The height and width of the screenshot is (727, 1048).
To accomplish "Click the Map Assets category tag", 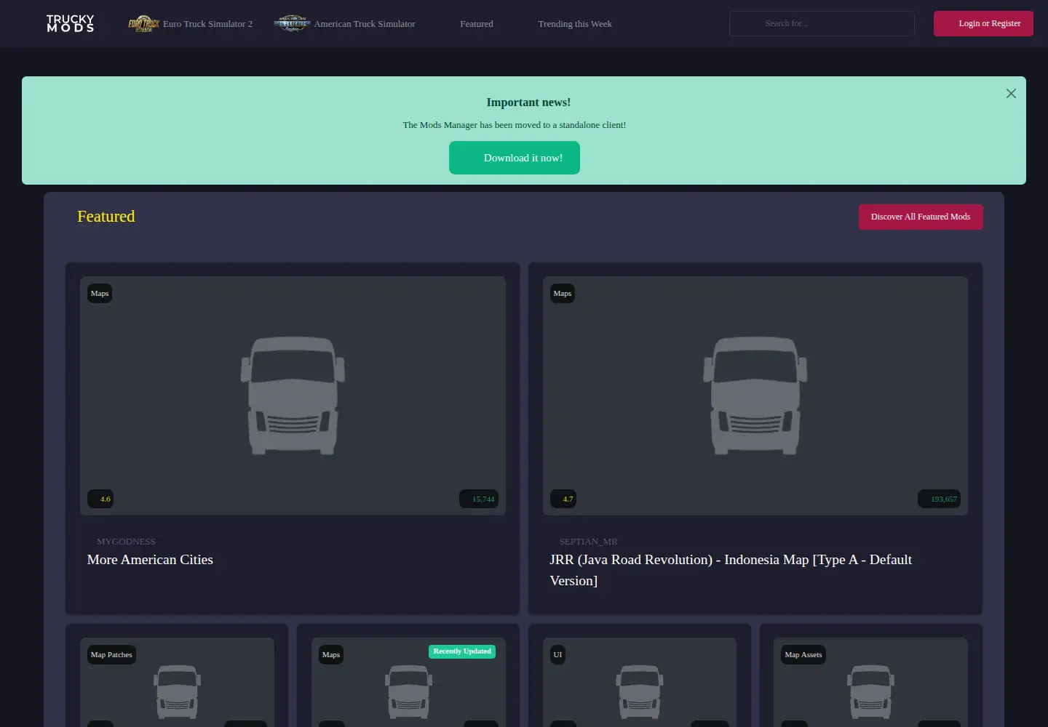I will point(803,655).
